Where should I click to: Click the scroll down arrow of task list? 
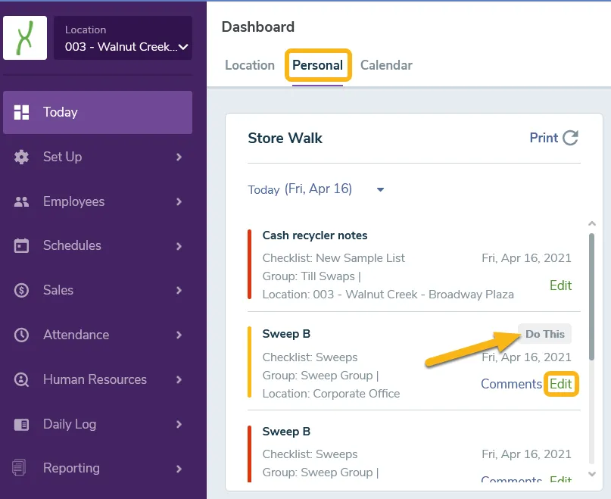pos(592,474)
